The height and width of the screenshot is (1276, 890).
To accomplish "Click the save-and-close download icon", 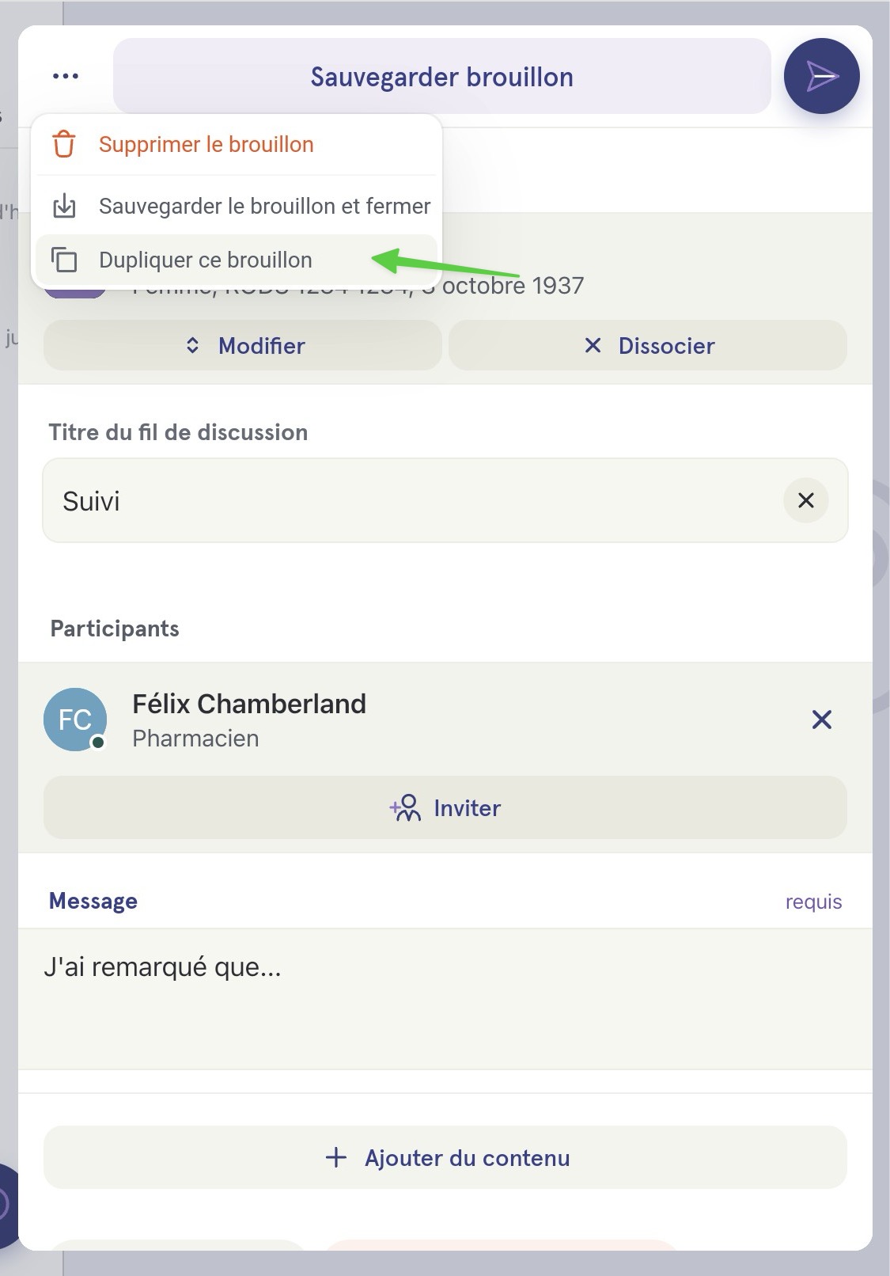I will [64, 206].
